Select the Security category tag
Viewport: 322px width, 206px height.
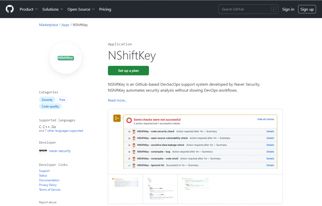47,100
